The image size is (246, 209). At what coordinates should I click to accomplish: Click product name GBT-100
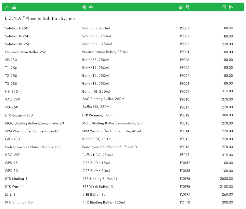(12, 139)
